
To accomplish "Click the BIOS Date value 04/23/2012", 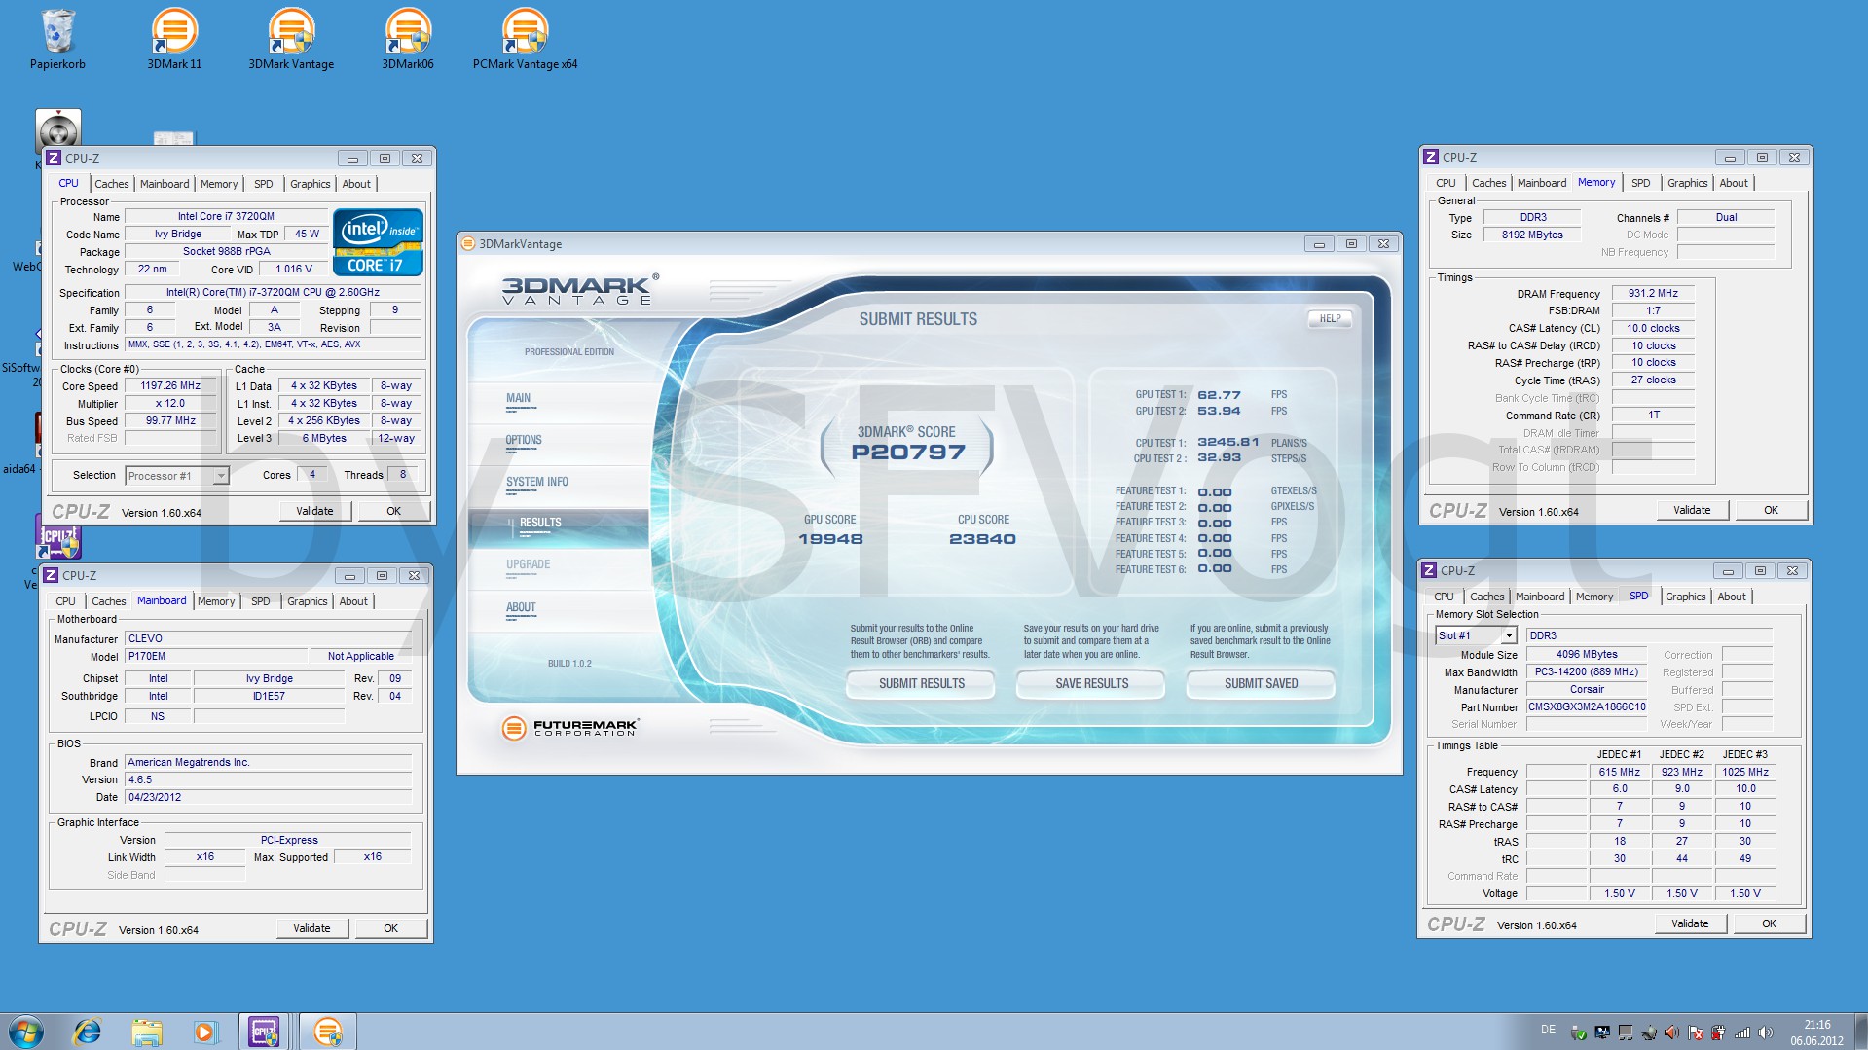I will coord(269,797).
